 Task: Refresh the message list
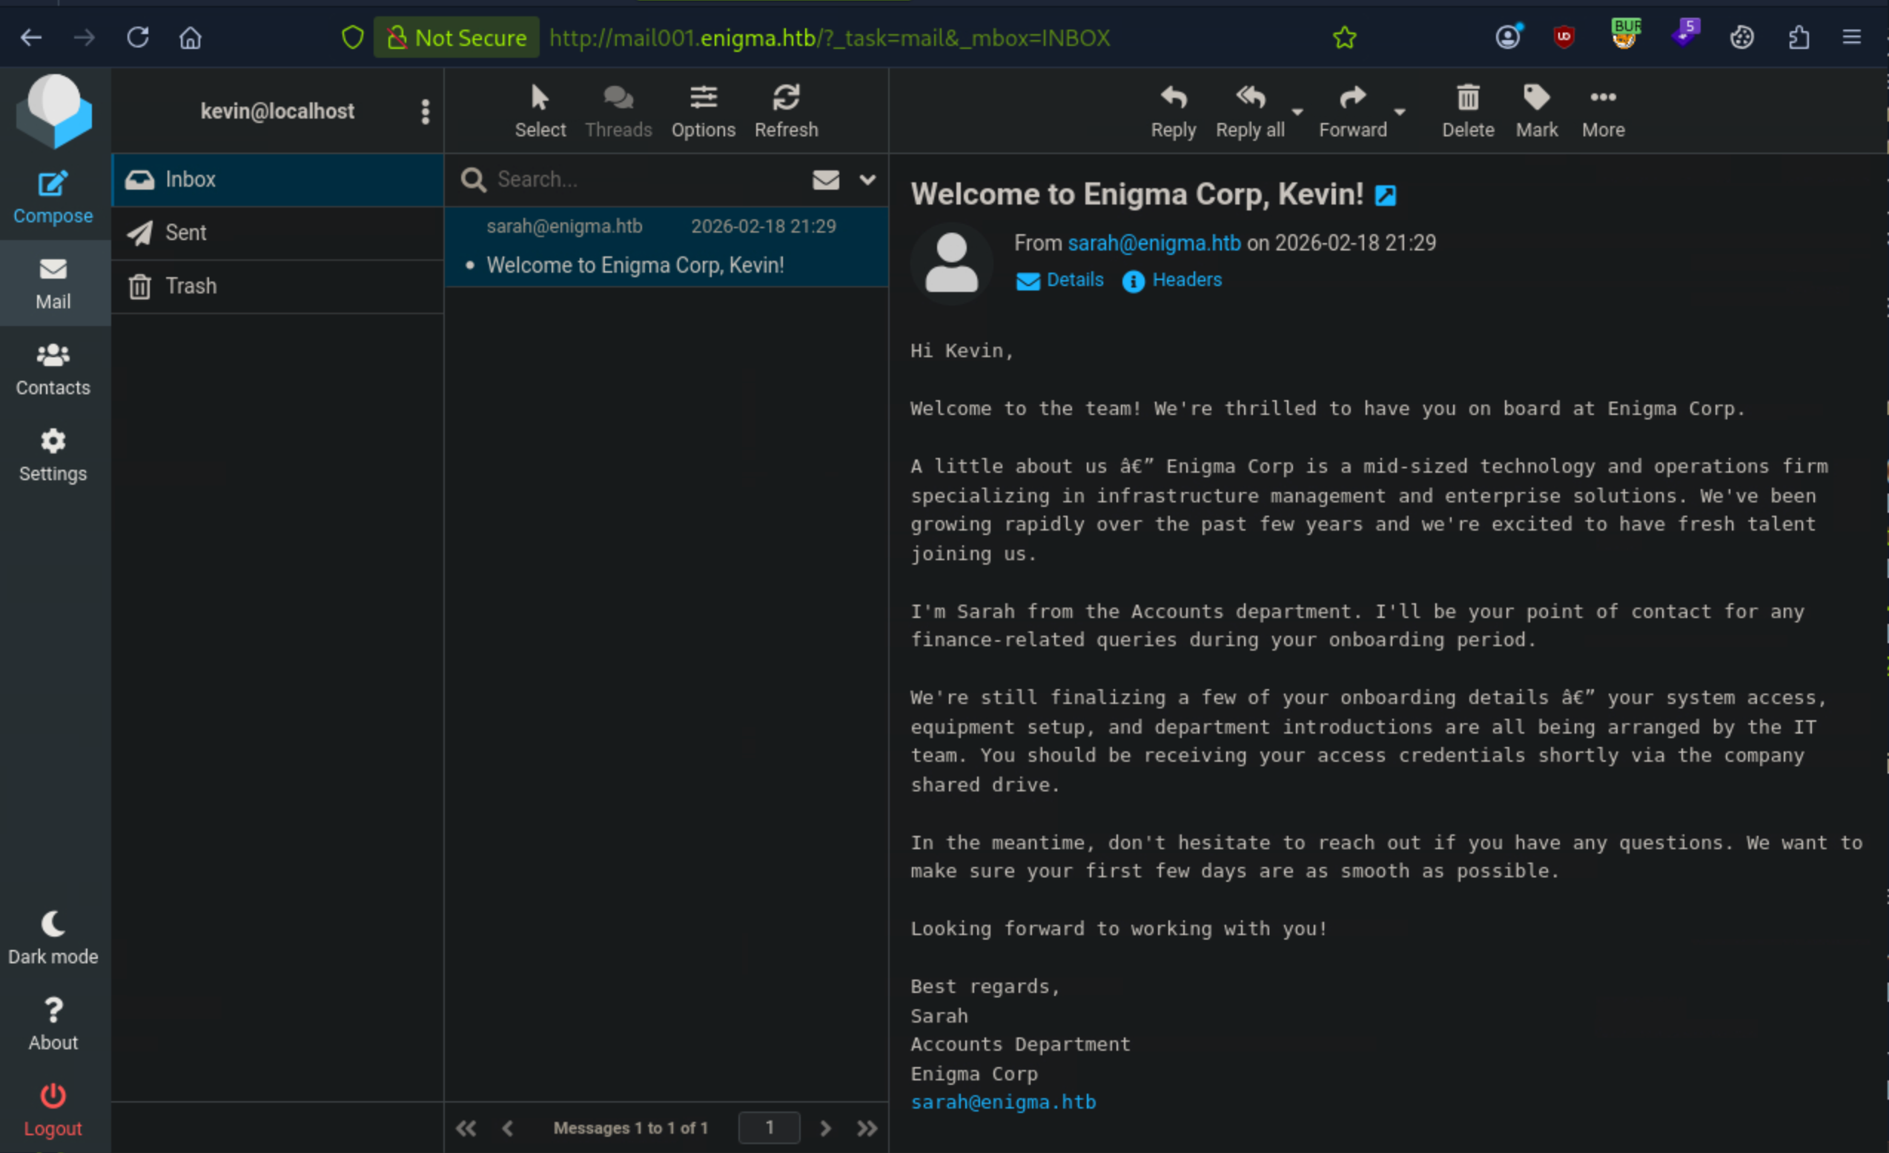tap(786, 111)
